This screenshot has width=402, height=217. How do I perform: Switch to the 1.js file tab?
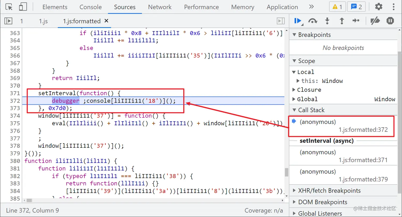click(x=43, y=21)
